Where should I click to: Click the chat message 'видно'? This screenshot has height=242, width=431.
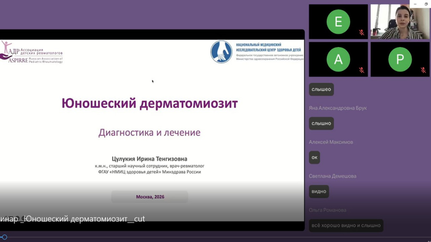[x=319, y=192]
